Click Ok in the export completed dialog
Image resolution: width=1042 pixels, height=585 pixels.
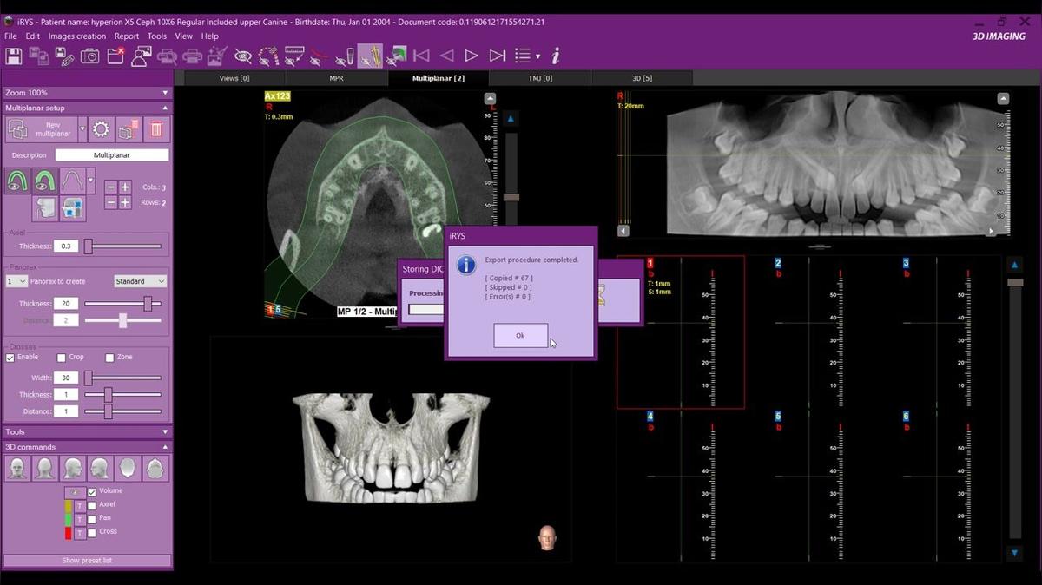[x=520, y=335]
